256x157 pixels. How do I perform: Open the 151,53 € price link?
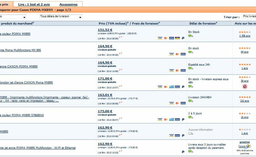105,30
